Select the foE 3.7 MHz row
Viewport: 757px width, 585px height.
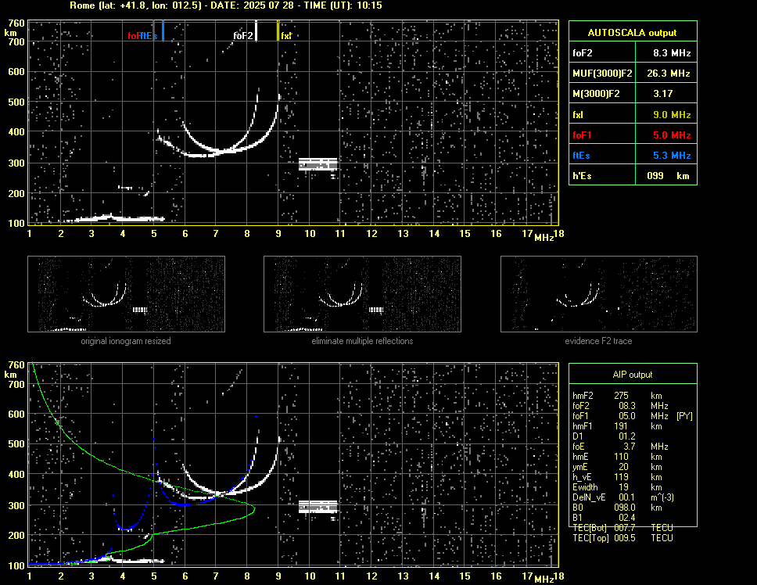click(x=620, y=447)
